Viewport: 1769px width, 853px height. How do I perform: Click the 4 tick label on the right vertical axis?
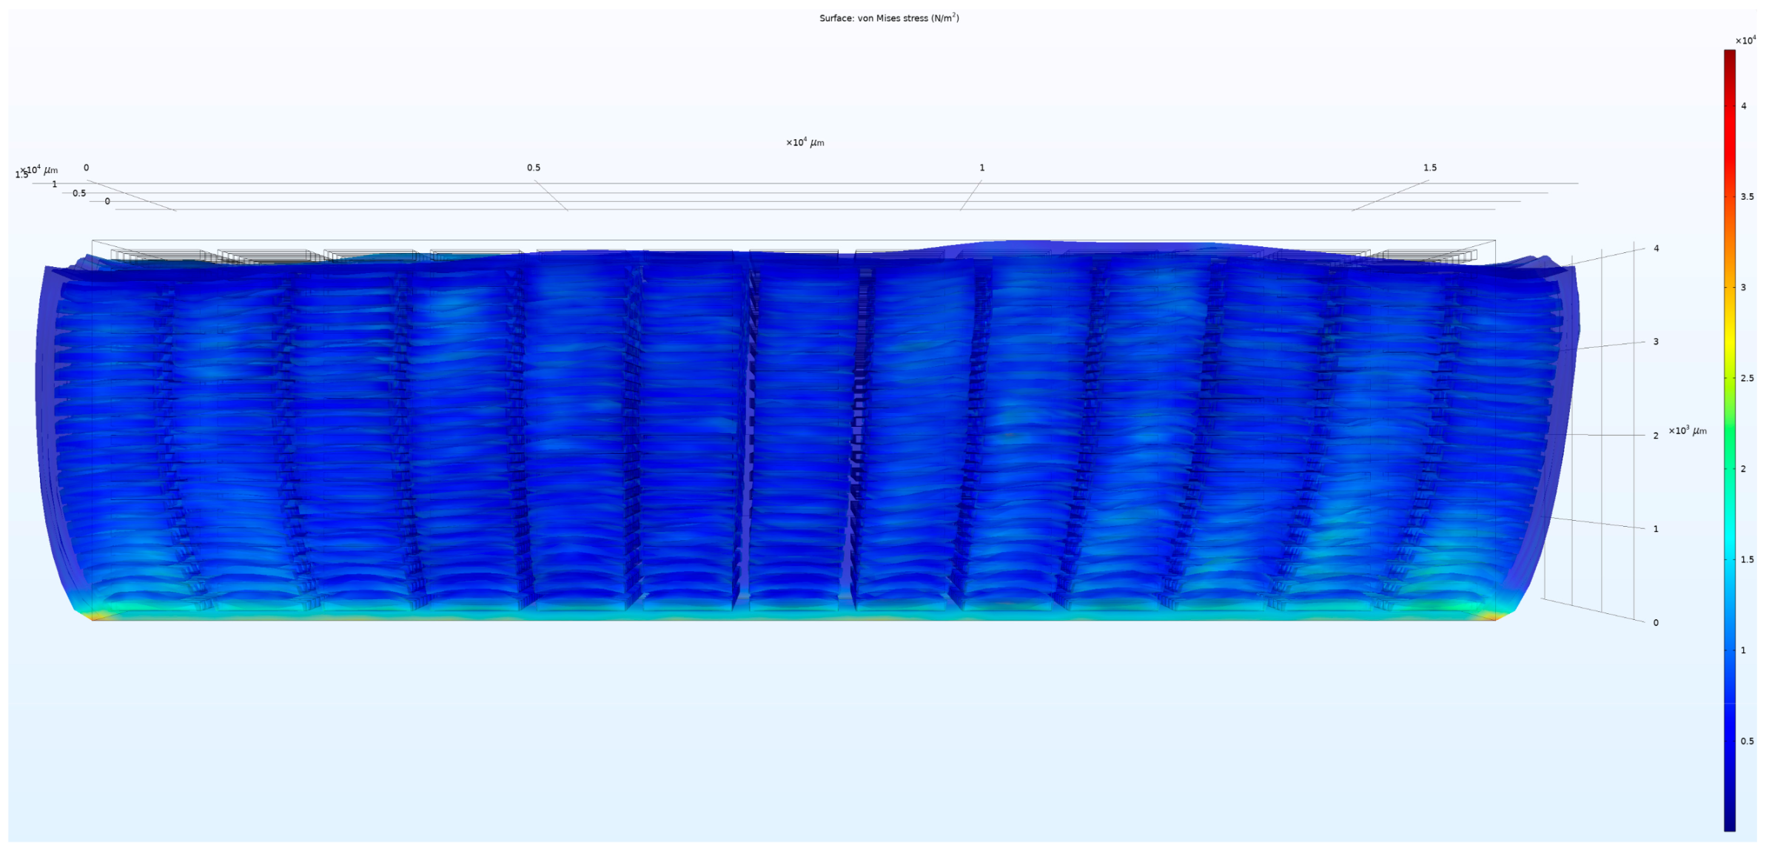pyautogui.click(x=1656, y=249)
